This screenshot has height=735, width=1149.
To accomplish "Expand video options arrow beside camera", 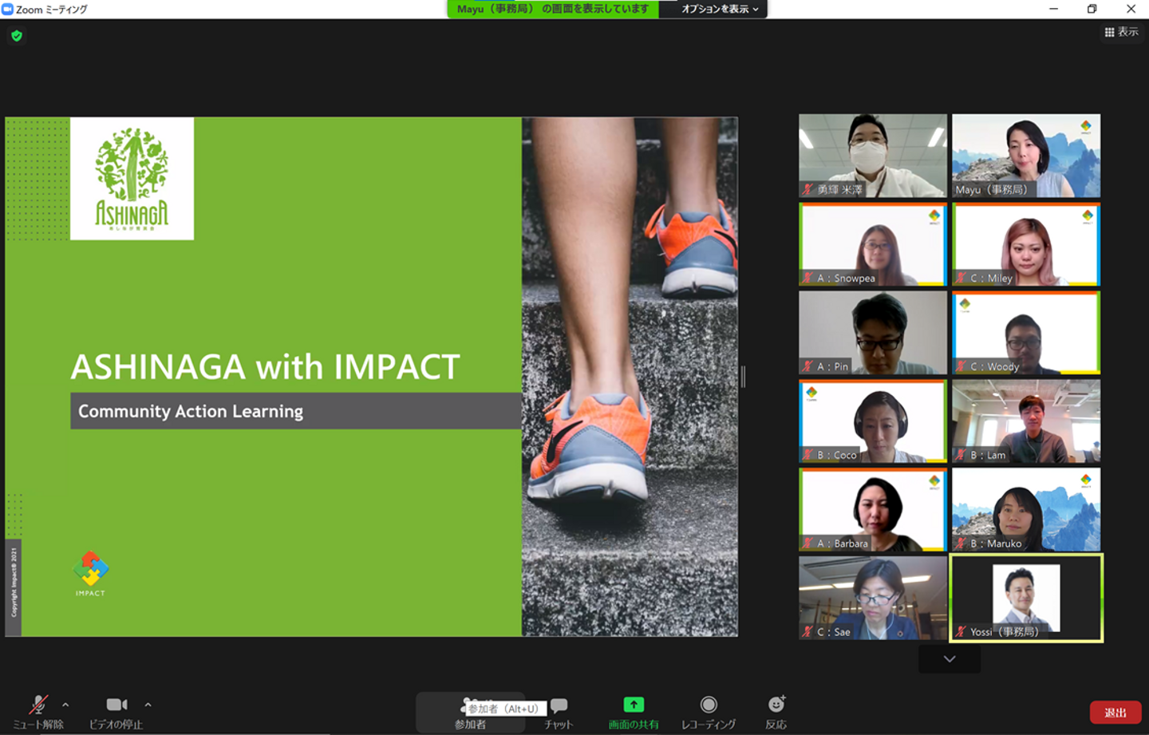I will coord(148,705).
